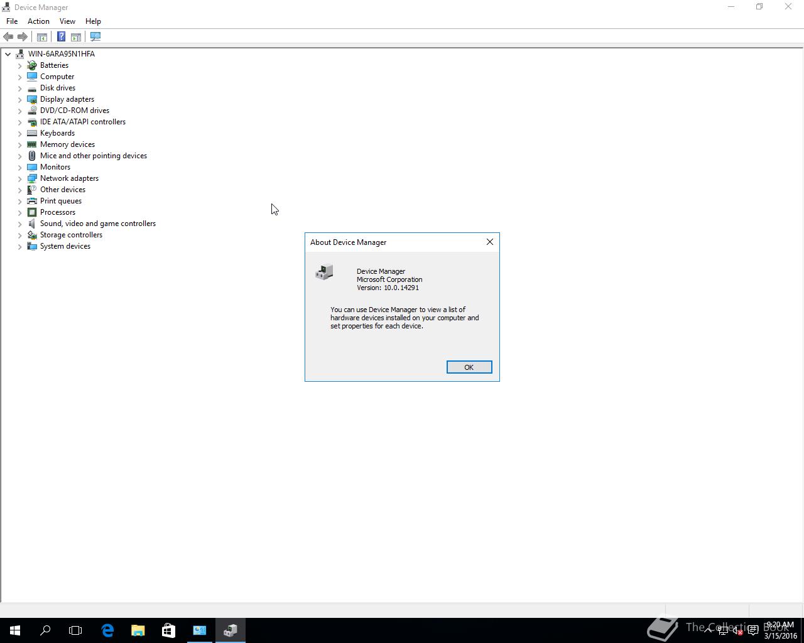Click the 'Microsoft Corporation' text in dialog

(x=389, y=279)
